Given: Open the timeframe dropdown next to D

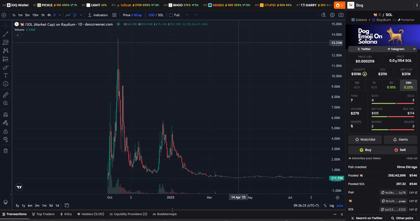Looking at the screenshot, I should point(59,15).
